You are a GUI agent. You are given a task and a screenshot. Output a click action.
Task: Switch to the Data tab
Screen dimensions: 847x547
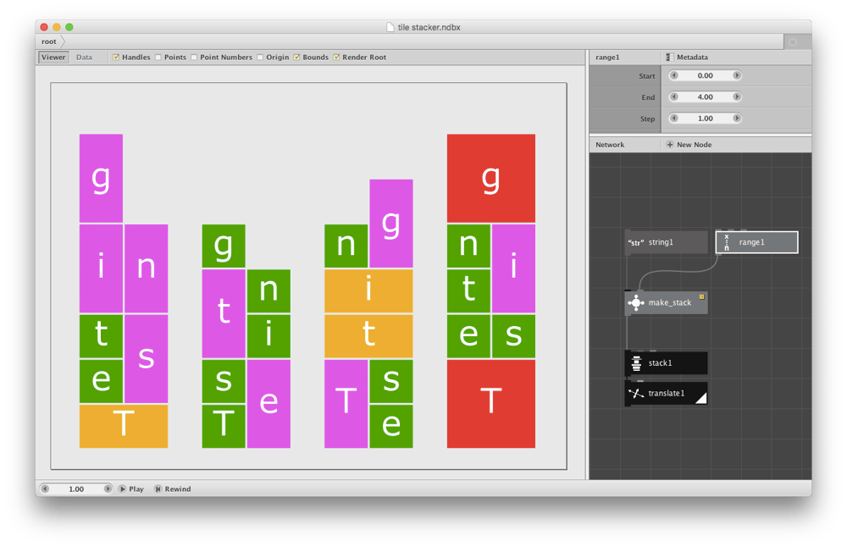(x=84, y=58)
